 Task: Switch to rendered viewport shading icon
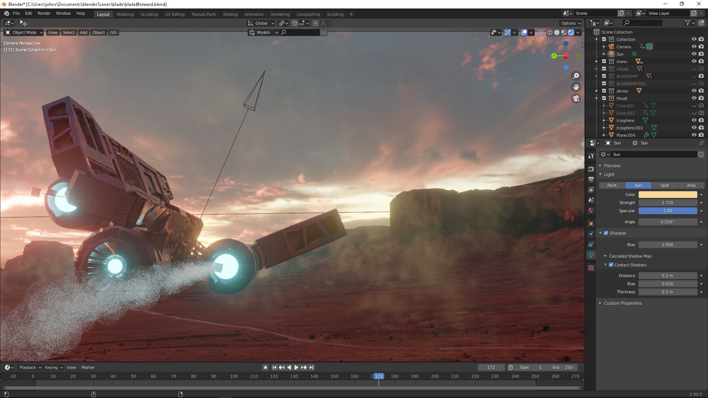click(x=571, y=32)
